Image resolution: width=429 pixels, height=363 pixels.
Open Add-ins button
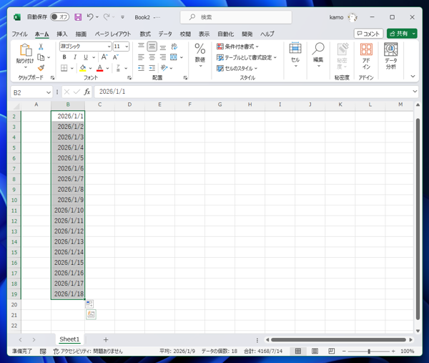366,57
